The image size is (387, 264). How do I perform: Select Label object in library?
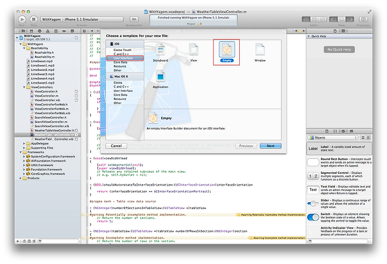coord(339,149)
